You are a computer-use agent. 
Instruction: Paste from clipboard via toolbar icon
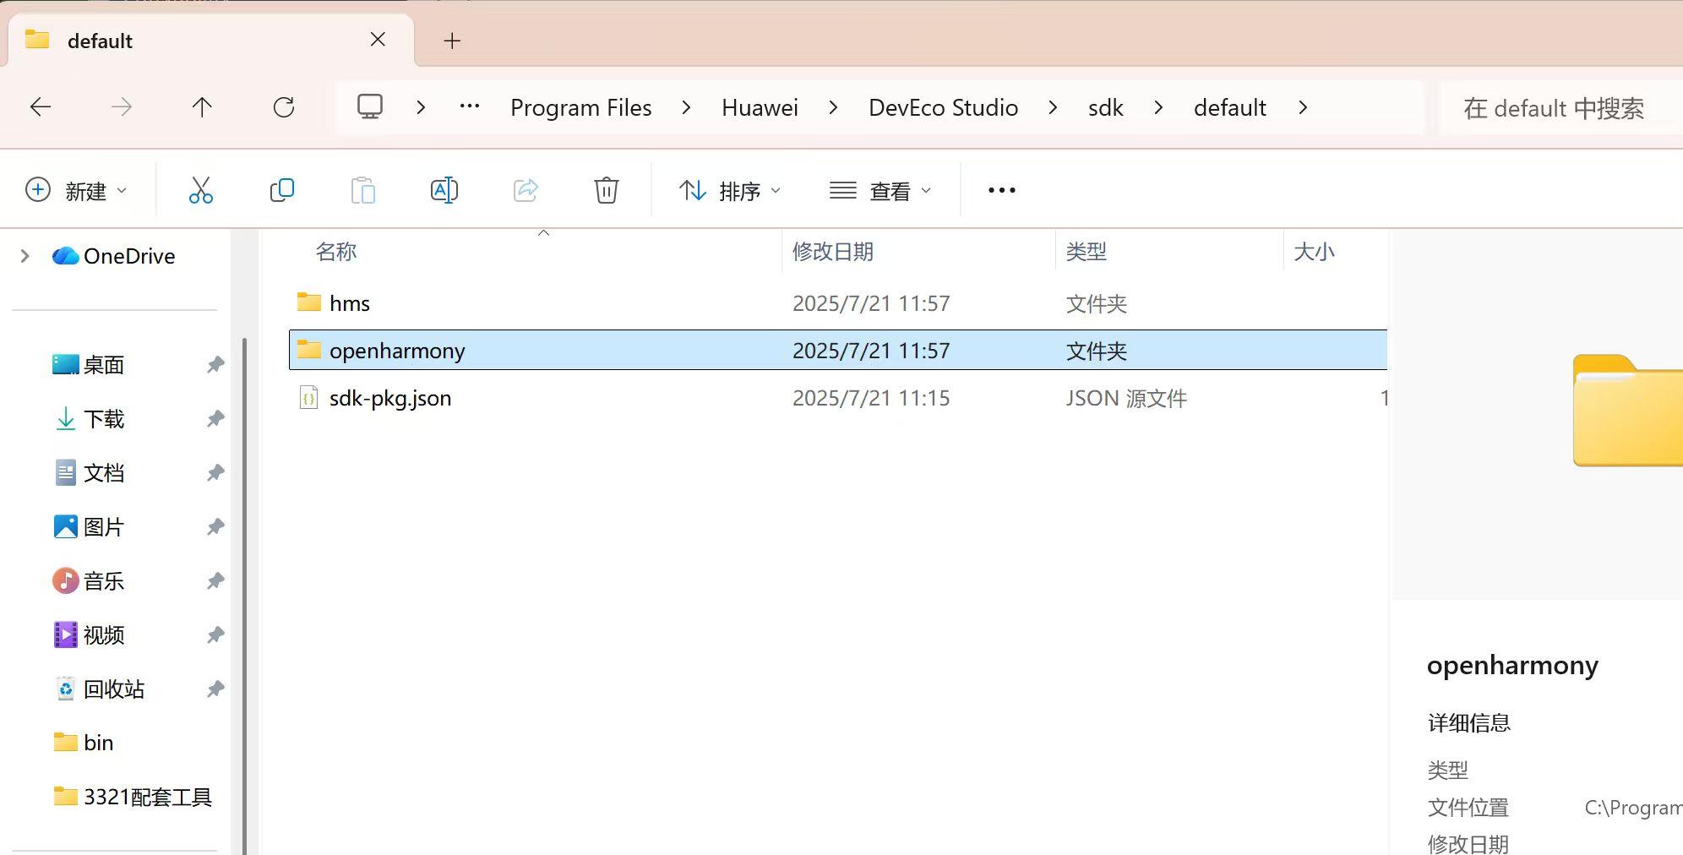tap(362, 190)
